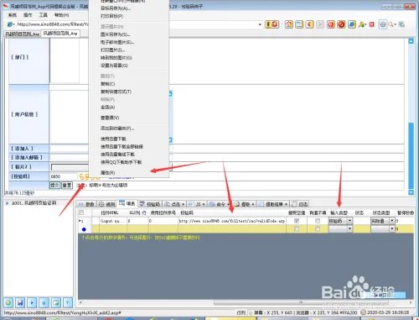The width and height of the screenshot is (419, 320).
Task: Click the green round icon in bottom-left button row
Action: (8, 302)
